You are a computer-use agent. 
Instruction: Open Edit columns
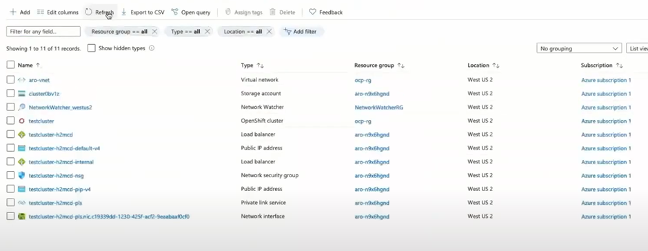point(57,12)
